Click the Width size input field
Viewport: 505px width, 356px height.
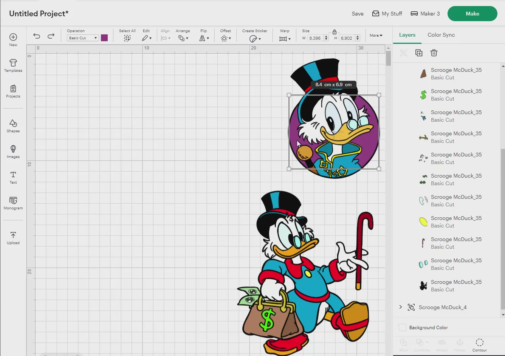[x=316, y=38]
